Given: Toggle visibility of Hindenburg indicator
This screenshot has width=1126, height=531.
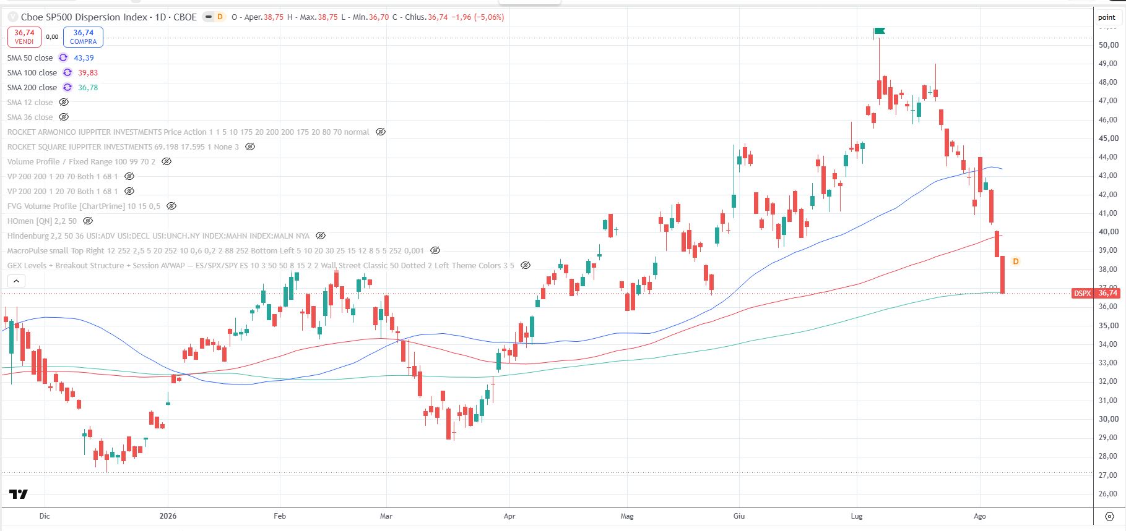Looking at the screenshot, I should (321, 236).
